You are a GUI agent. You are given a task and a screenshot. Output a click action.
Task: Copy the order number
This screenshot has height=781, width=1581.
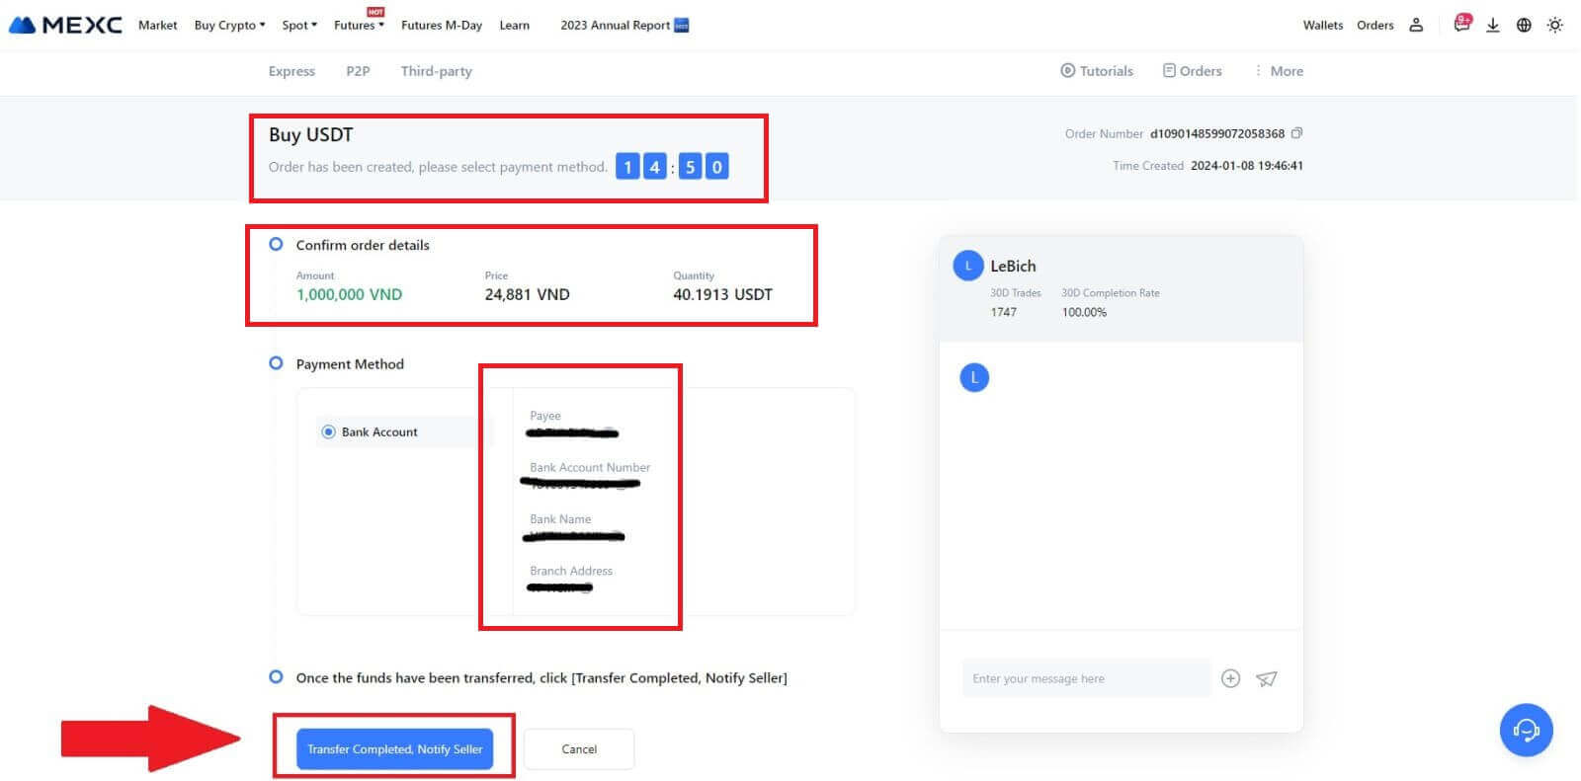(x=1296, y=133)
